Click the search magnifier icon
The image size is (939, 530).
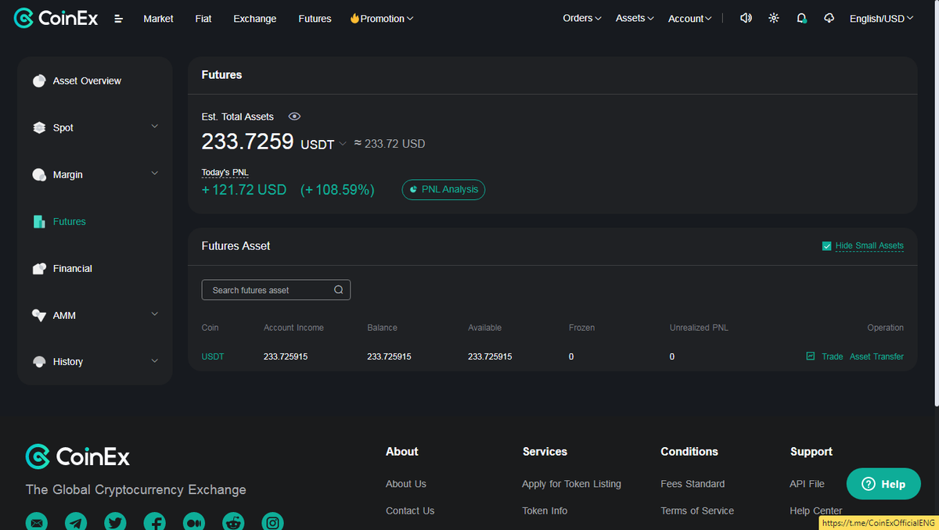tap(339, 290)
